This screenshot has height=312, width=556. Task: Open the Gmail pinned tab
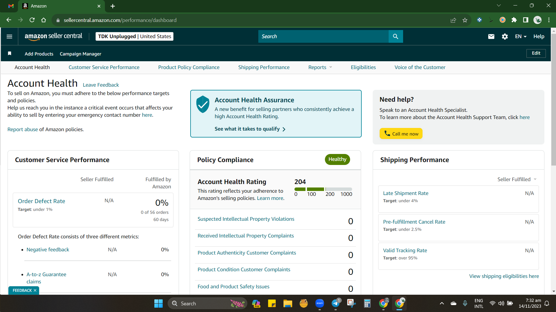pyautogui.click(x=11, y=6)
